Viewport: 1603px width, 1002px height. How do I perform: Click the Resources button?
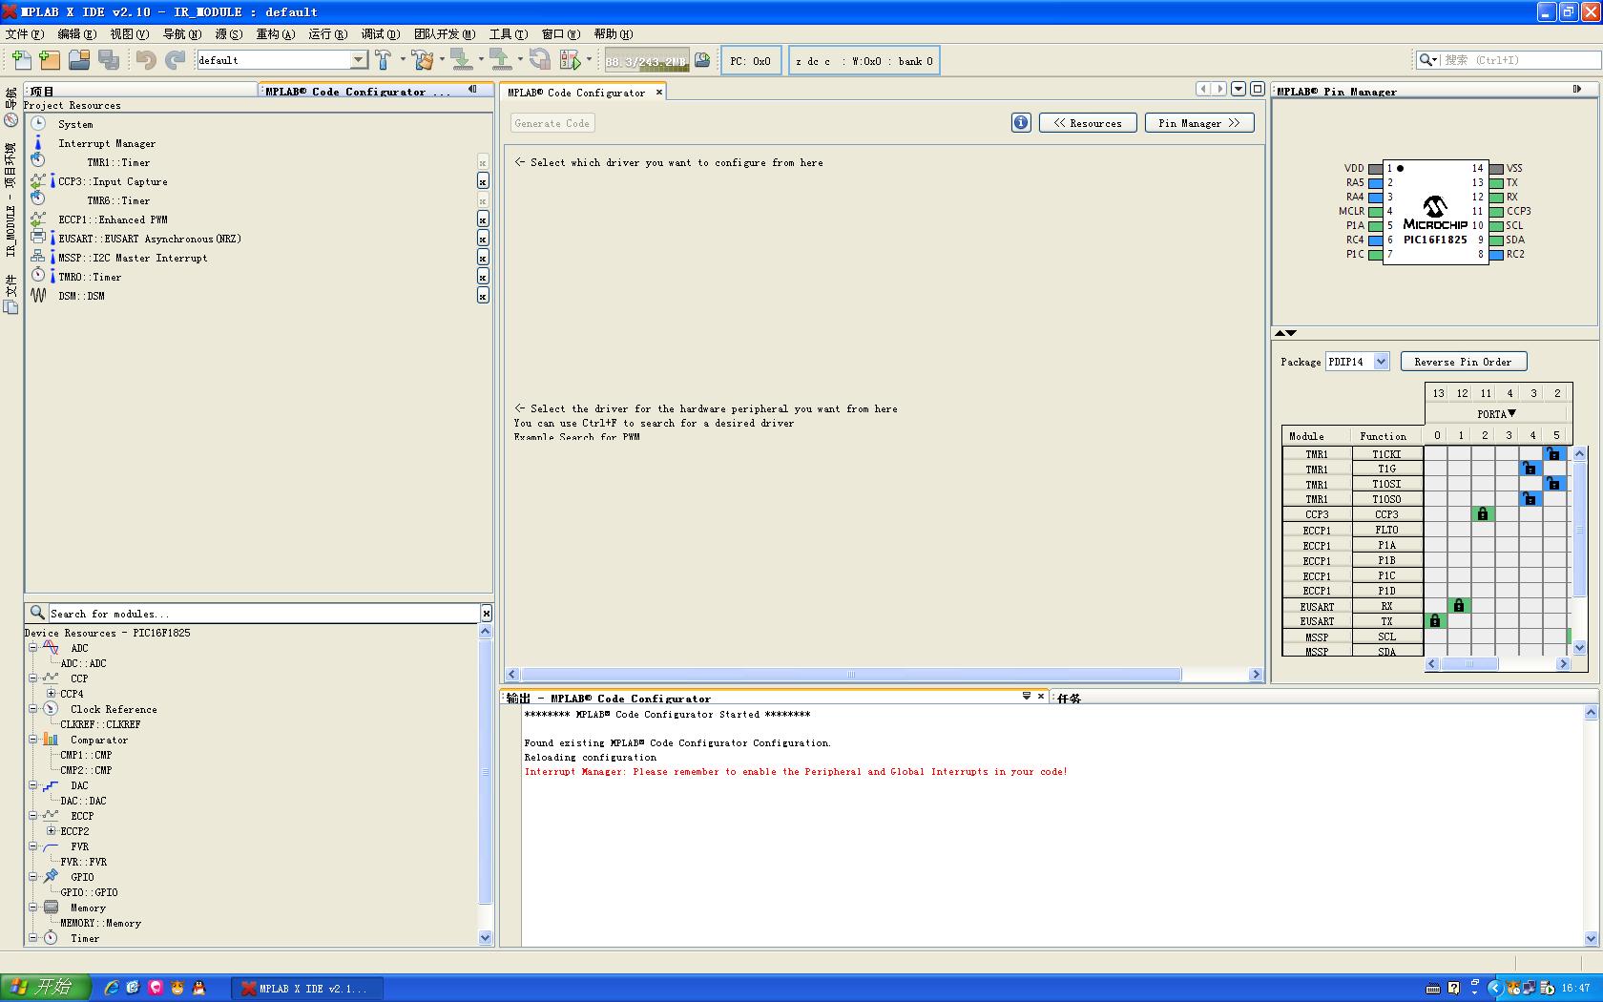1088,123
